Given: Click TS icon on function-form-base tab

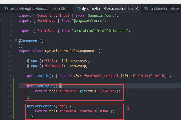Looking at the screenshot, I should click(146, 8).
